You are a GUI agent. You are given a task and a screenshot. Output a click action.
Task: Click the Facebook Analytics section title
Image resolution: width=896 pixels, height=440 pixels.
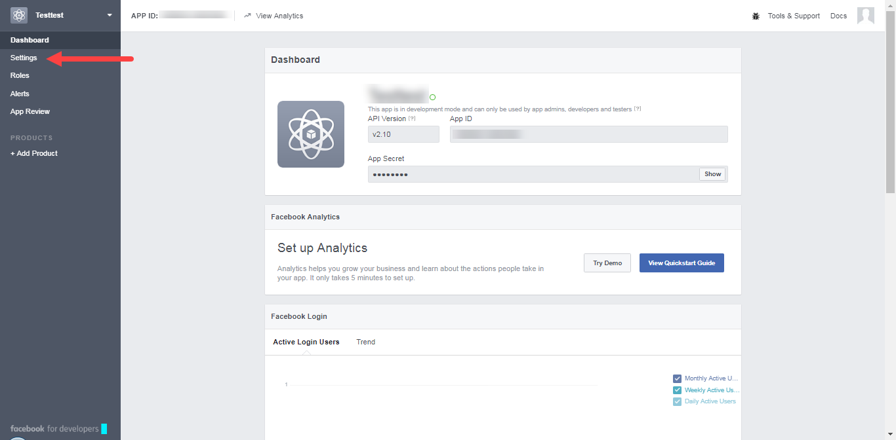click(306, 217)
